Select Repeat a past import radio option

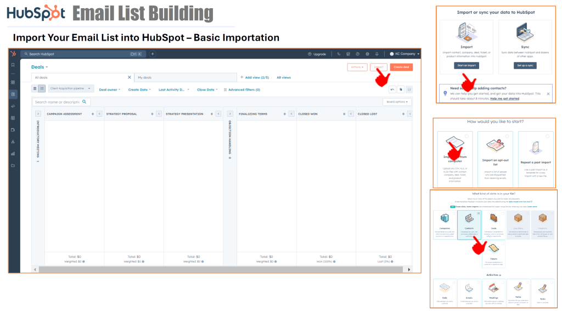548,136
